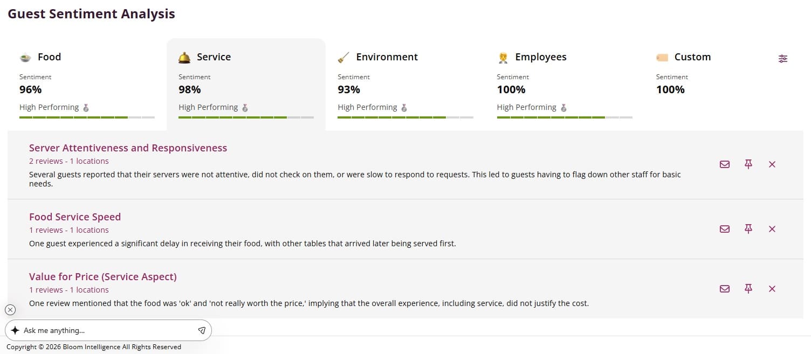
Task: Pin the Server Attentiveness and Responsiveness topic
Action: pos(748,164)
